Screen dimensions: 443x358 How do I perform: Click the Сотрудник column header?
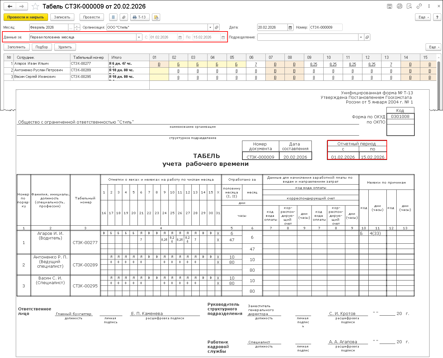click(x=42, y=57)
